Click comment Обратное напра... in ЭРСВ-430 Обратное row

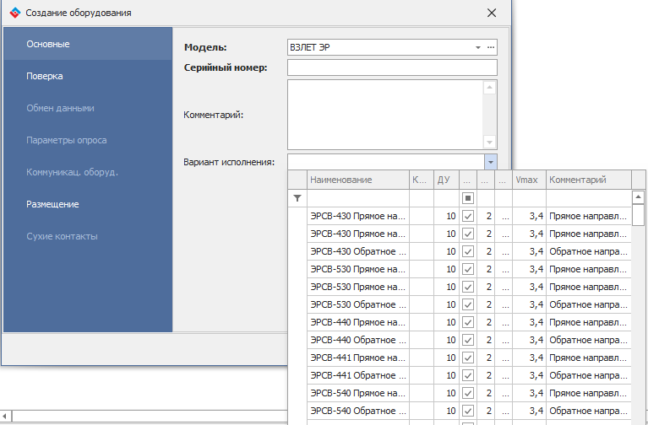point(588,251)
